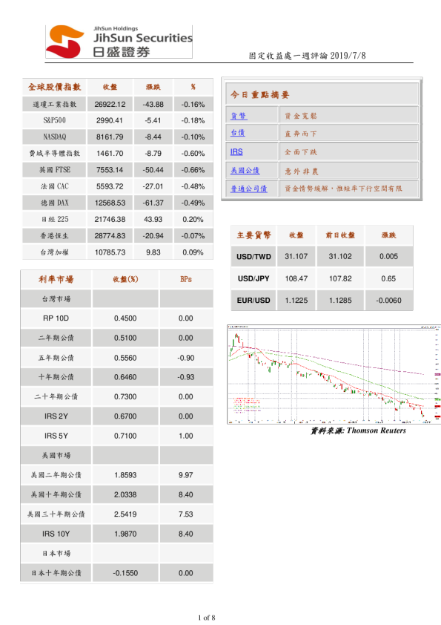Viewport: 441px width, 625px height.
Task: Click the EUR/USD row label
Action: tap(253, 301)
